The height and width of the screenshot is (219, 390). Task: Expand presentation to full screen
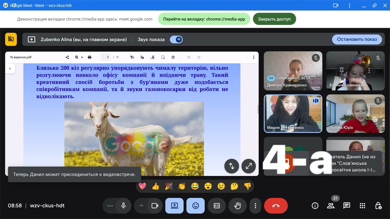coord(249,166)
